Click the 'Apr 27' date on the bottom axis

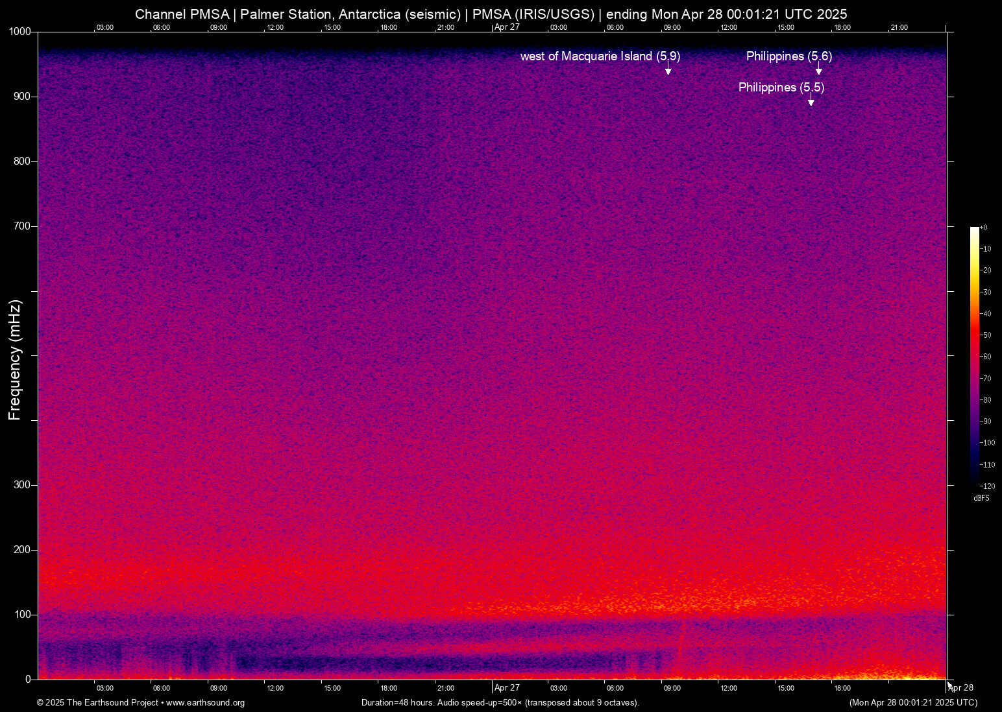(x=507, y=688)
